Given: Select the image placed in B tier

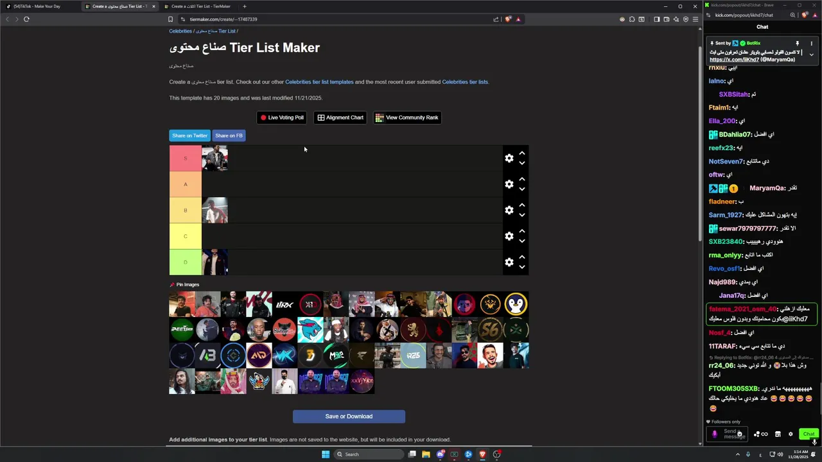Looking at the screenshot, I should click(214, 210).
